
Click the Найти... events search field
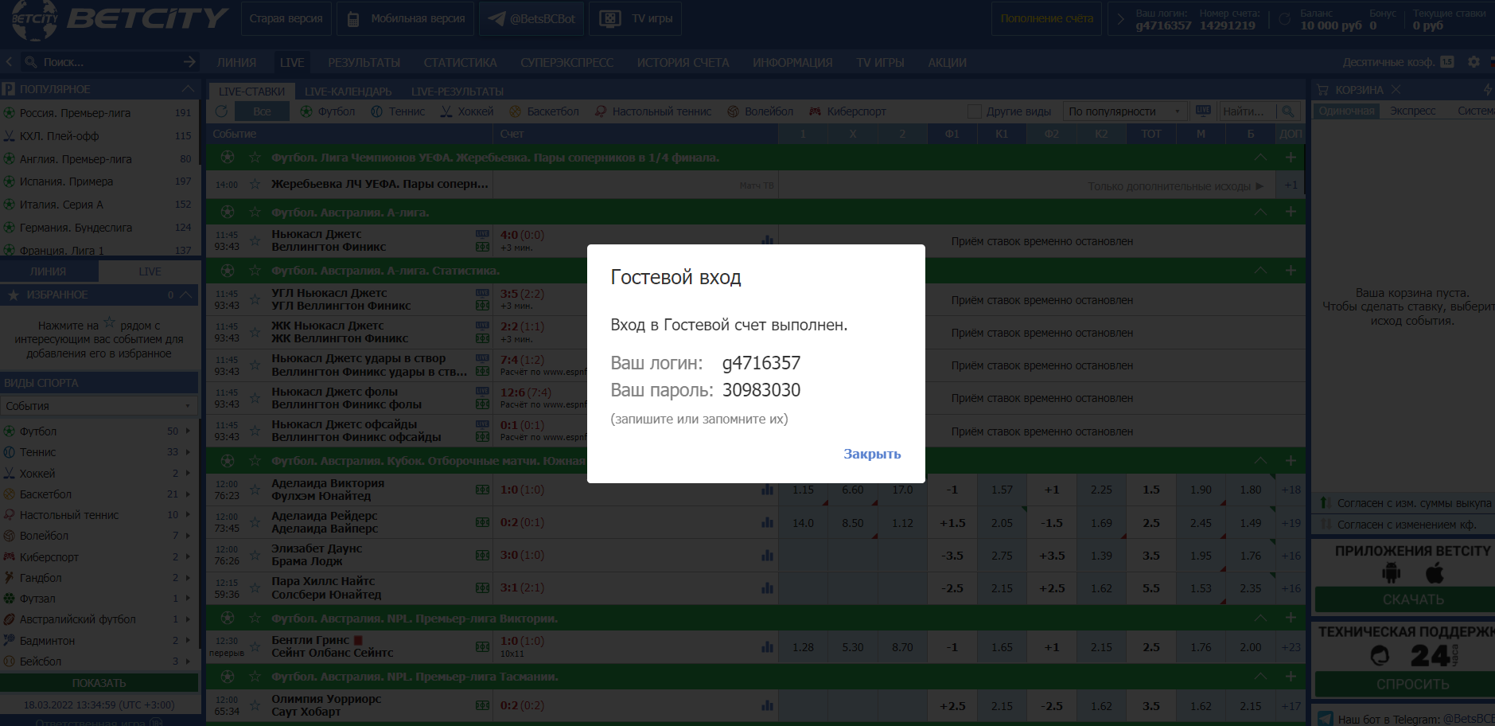pos(1246,111)
